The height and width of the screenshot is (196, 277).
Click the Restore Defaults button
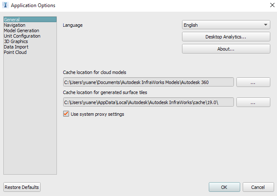[22, 187]
